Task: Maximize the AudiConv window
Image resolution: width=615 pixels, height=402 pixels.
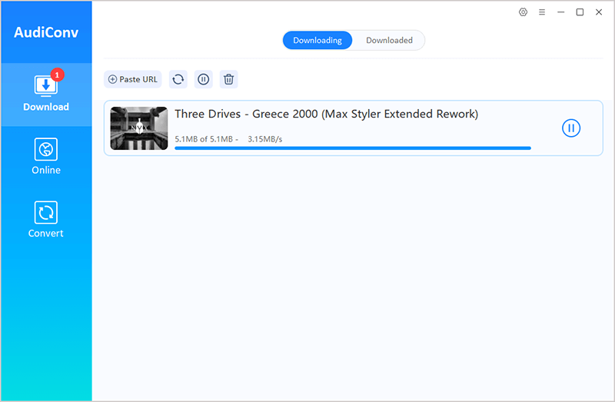Action: 580,12
